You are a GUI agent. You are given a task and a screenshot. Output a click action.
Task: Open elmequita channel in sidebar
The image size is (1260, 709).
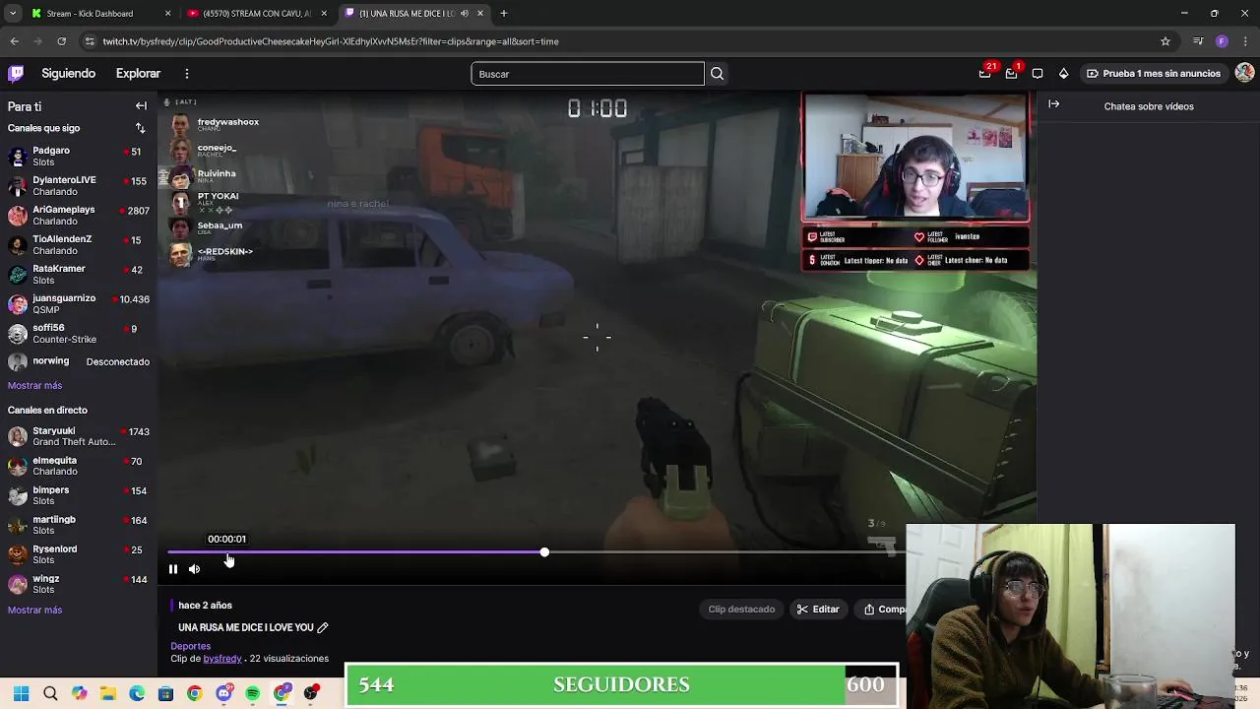[x=79, y=466]
